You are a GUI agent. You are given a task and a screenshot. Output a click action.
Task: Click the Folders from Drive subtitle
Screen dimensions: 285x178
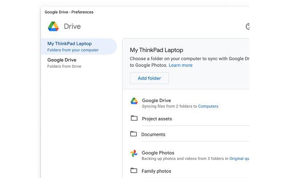(x=64, y=66)
